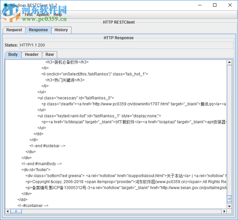The image size is (238, 220).
Task: Click the Wisdom RESTClient app icon in title bar
Action: pyautogui.click(x=6, y=5)
